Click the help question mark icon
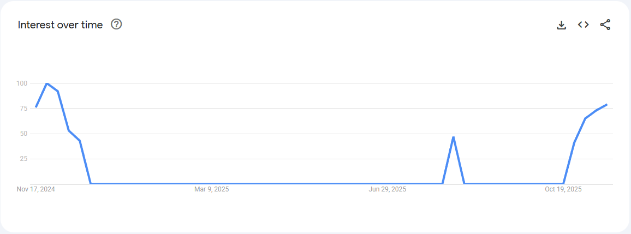Screen dimensions: 631x234 pos(116,25)
